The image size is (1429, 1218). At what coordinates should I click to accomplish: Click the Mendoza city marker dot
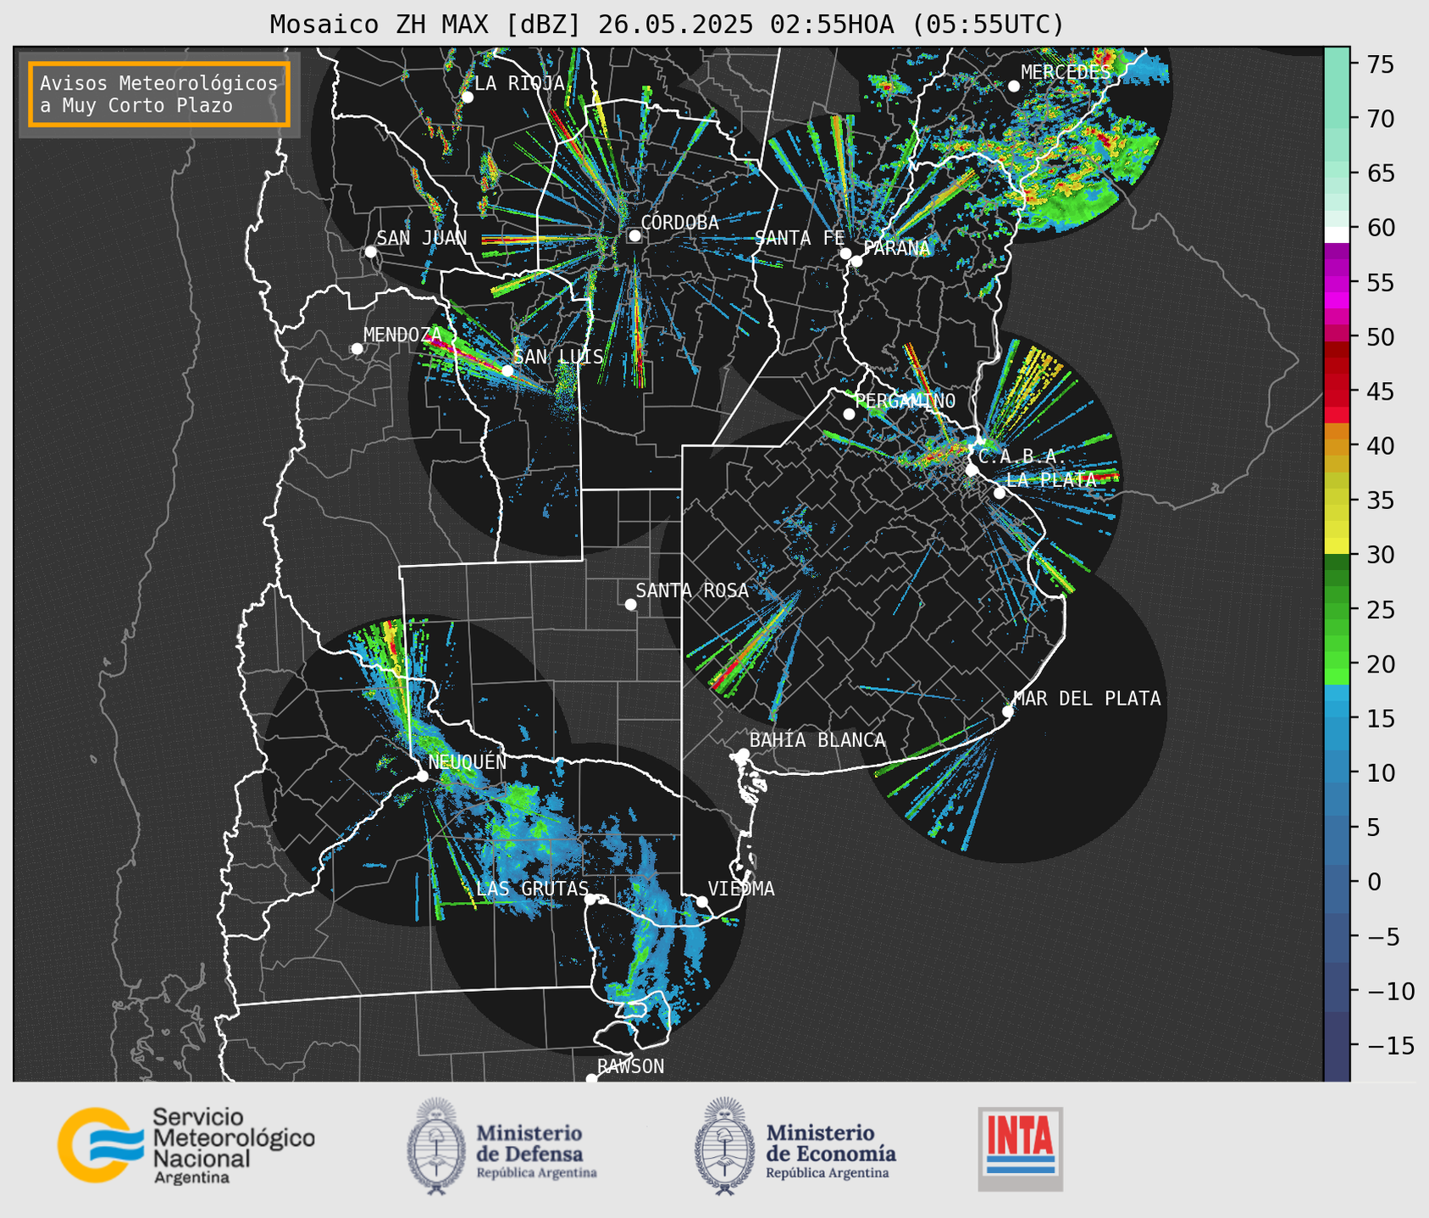point(357,348)
